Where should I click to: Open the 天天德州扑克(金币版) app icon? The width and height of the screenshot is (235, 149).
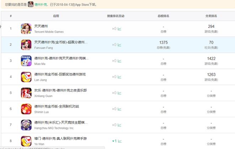(x=26, y=45)
